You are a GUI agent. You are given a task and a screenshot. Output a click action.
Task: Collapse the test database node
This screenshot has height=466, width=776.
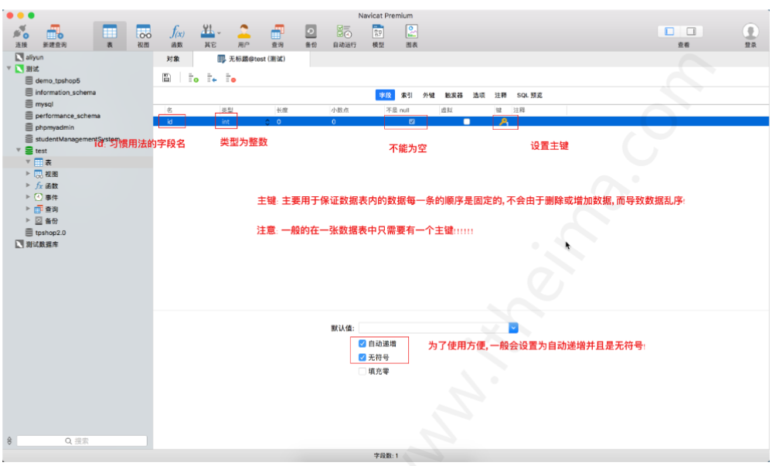[19, 150]
